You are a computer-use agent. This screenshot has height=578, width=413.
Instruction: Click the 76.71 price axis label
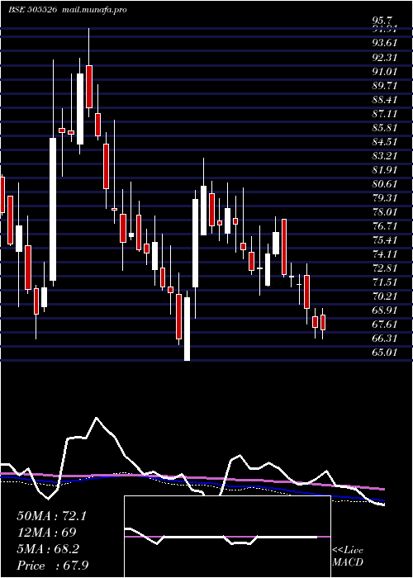coord(385,226)
